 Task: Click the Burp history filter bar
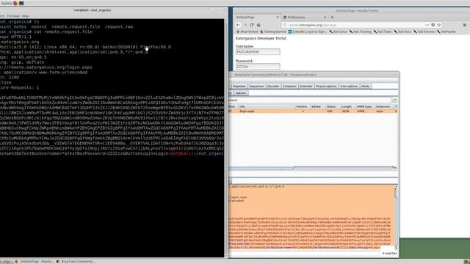[x=310, y=100]
